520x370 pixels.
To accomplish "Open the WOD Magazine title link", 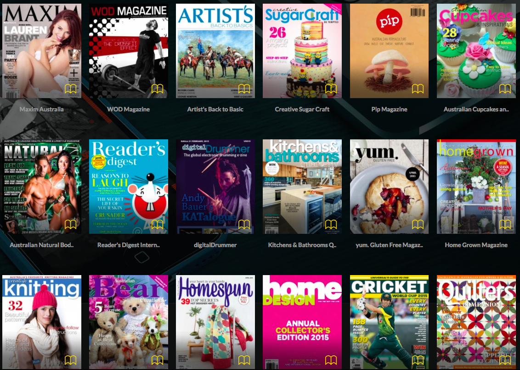I will [128, 109].
